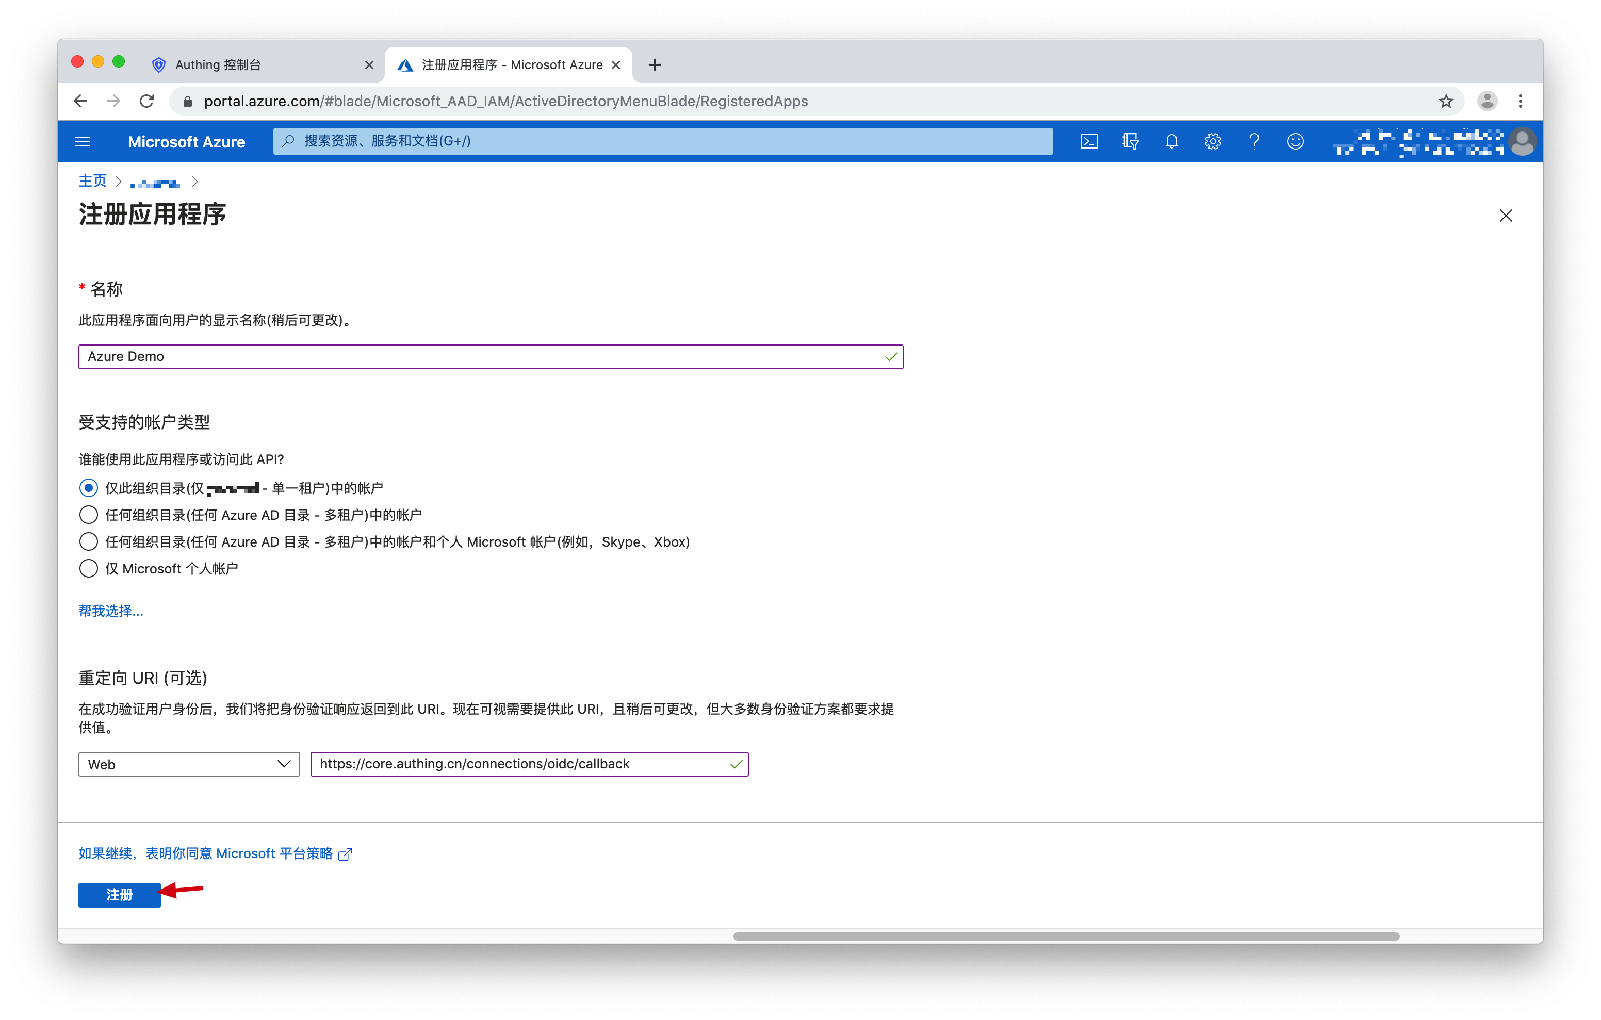Viewport: 1601px width, 1020px height.
Task: Expand the Web platform dropdown
Action: coord(189,764)
